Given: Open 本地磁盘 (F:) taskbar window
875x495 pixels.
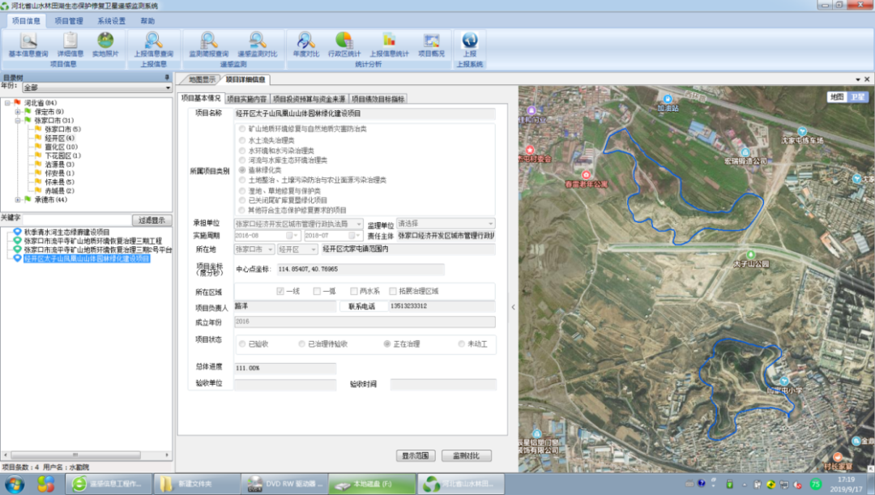Looking at the screenshot, I should [x=372, y=484].
